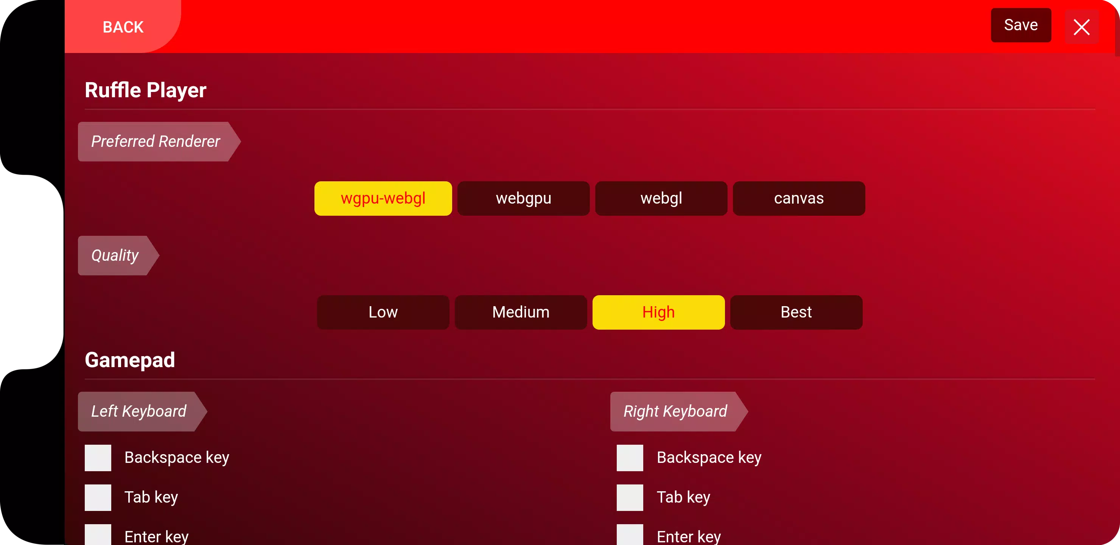The image size is (1120, 545).
Task: Select webgl as preferred renderer
Action: pyautogui.click(x=661, y=198)
